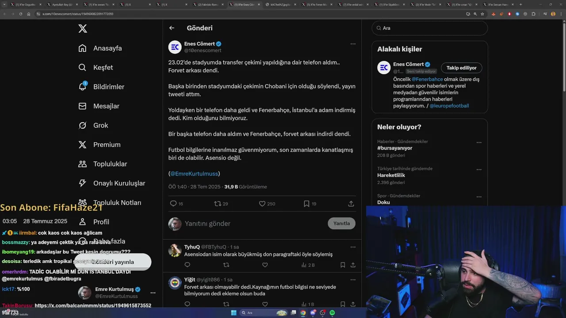This screenshot has width=566, height=318.
Task: Open Discord from the taskbar
Action: (x=313, y=313)
